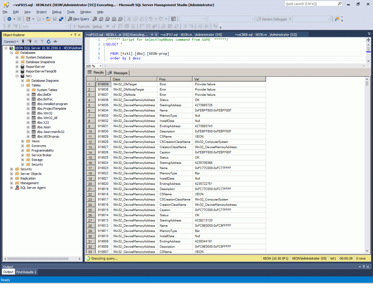
Task: Click the Generic Debugger button
Action: 274,19
